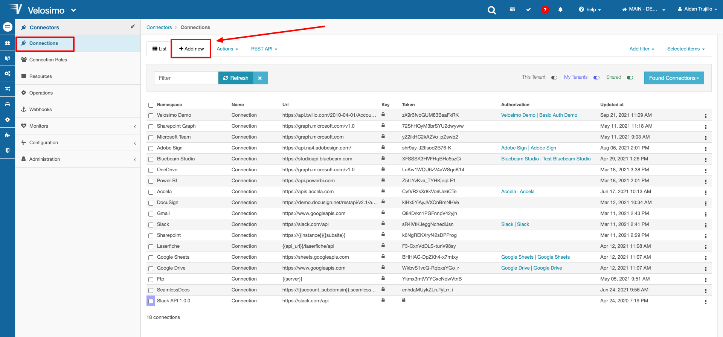Toggle the select-all checkbox in table header
The image size is (723, 337).
click(x=151, y=105)
